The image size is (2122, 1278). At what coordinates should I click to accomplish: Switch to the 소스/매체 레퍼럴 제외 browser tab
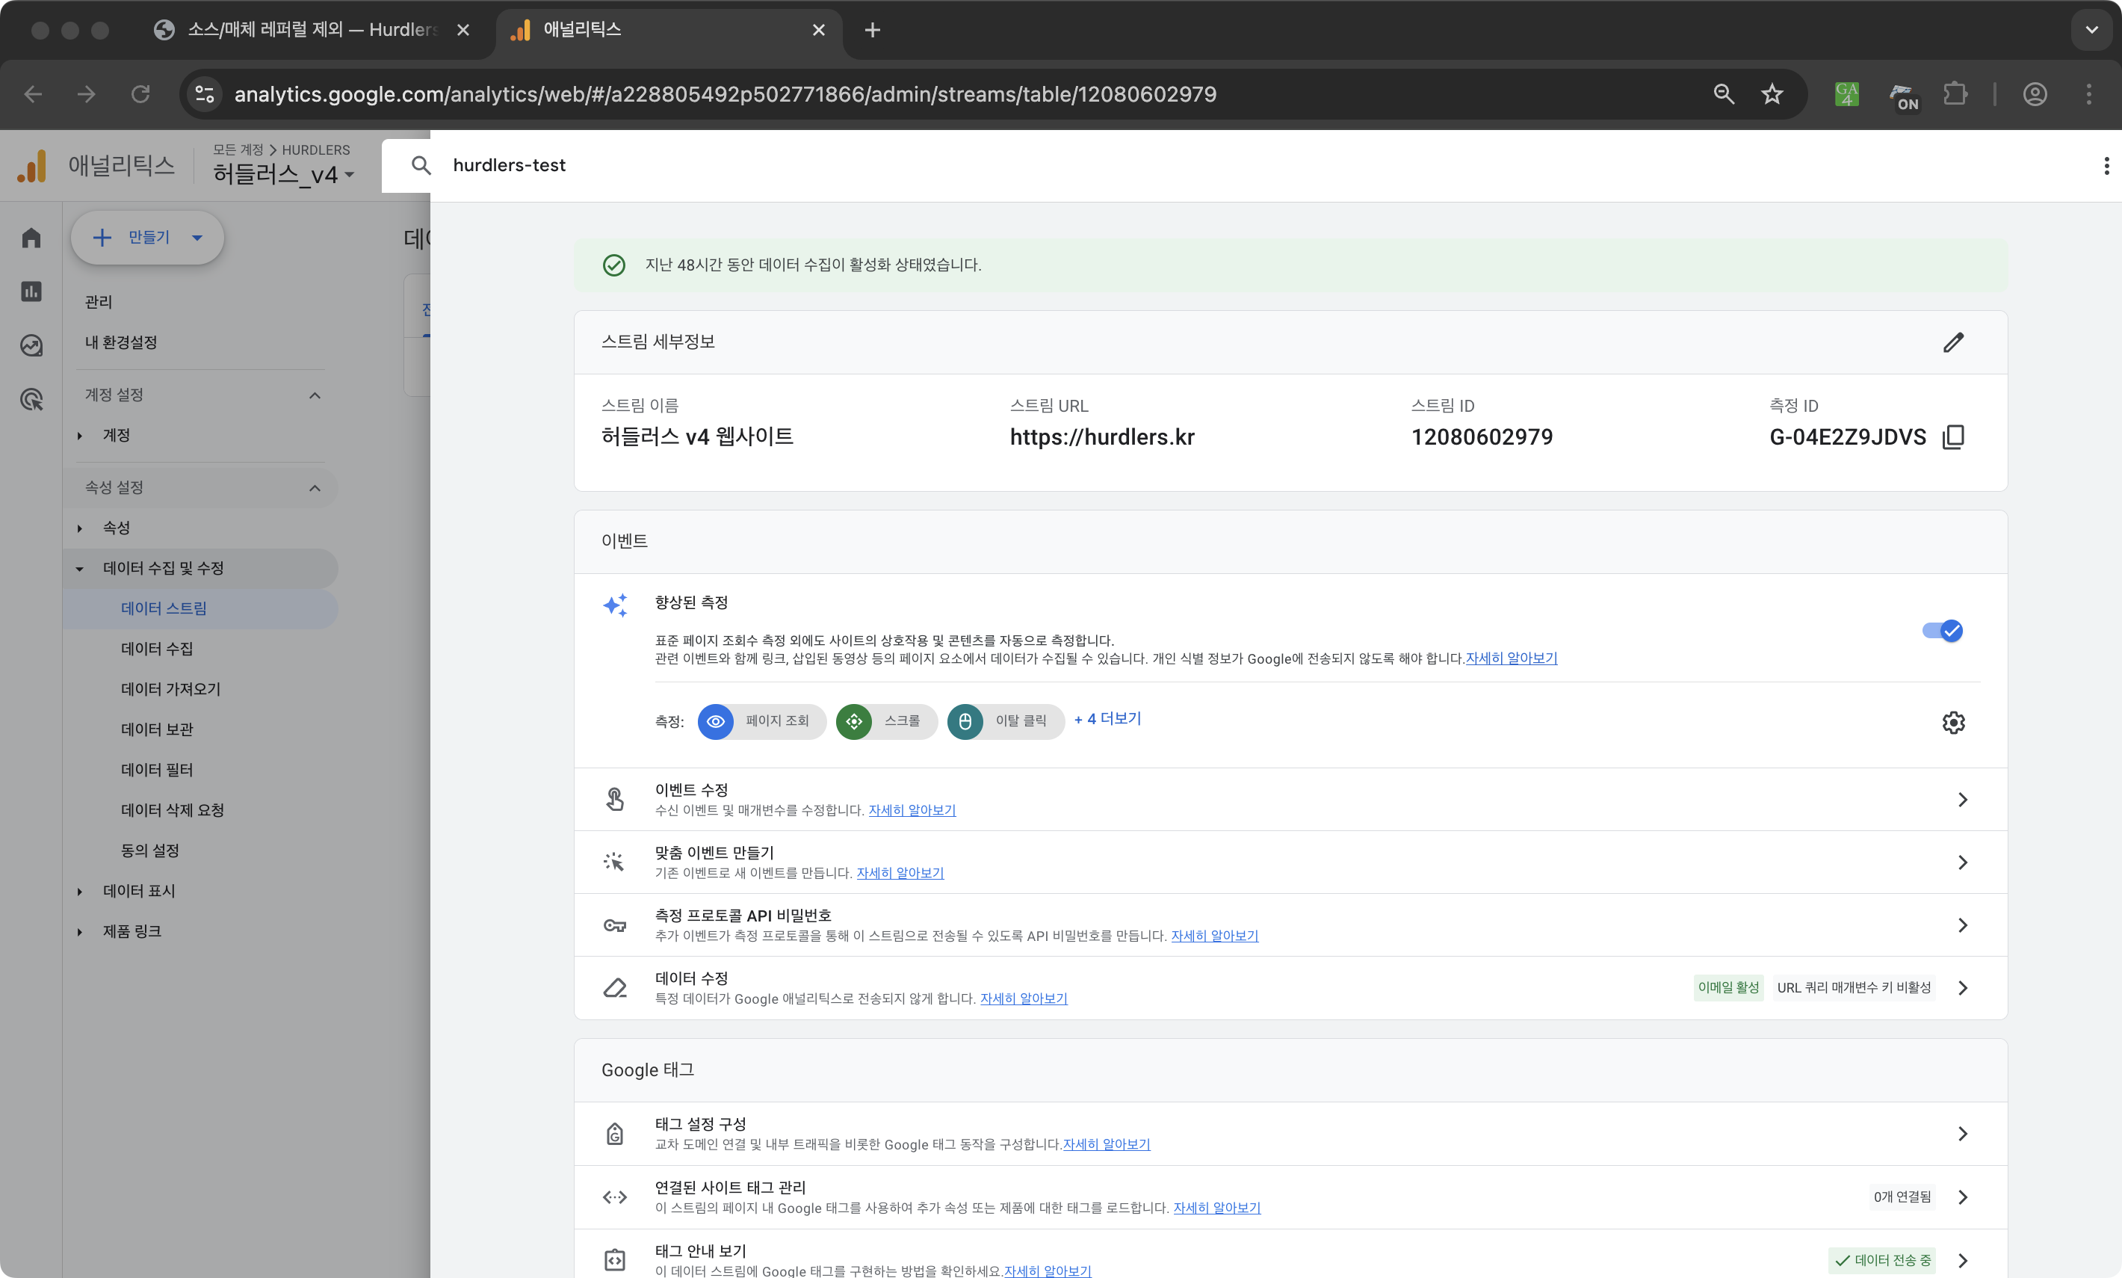312,30
